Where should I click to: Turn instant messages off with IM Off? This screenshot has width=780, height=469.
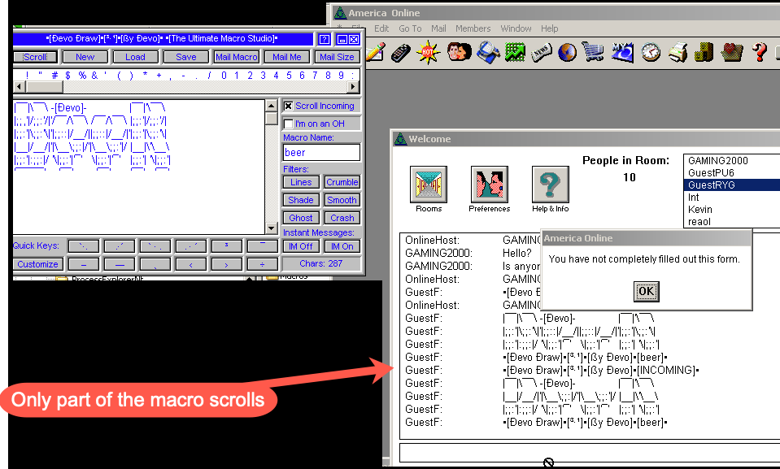(x=300, y=246)
